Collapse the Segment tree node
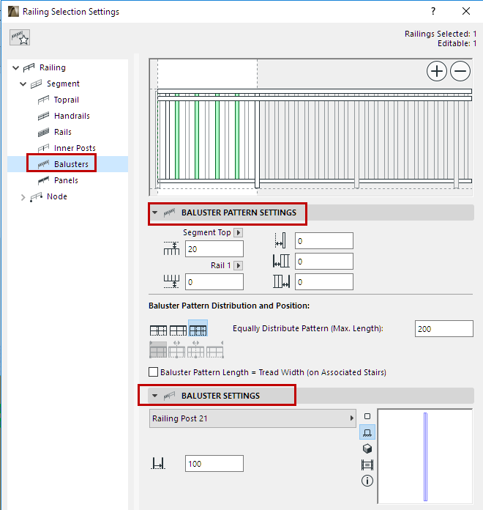 click(23, 84)
